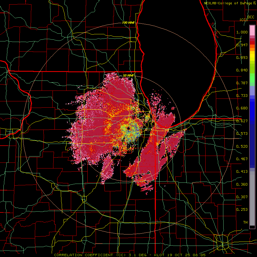
Task: Click the 0.893 color scale value
Action: 242,57
